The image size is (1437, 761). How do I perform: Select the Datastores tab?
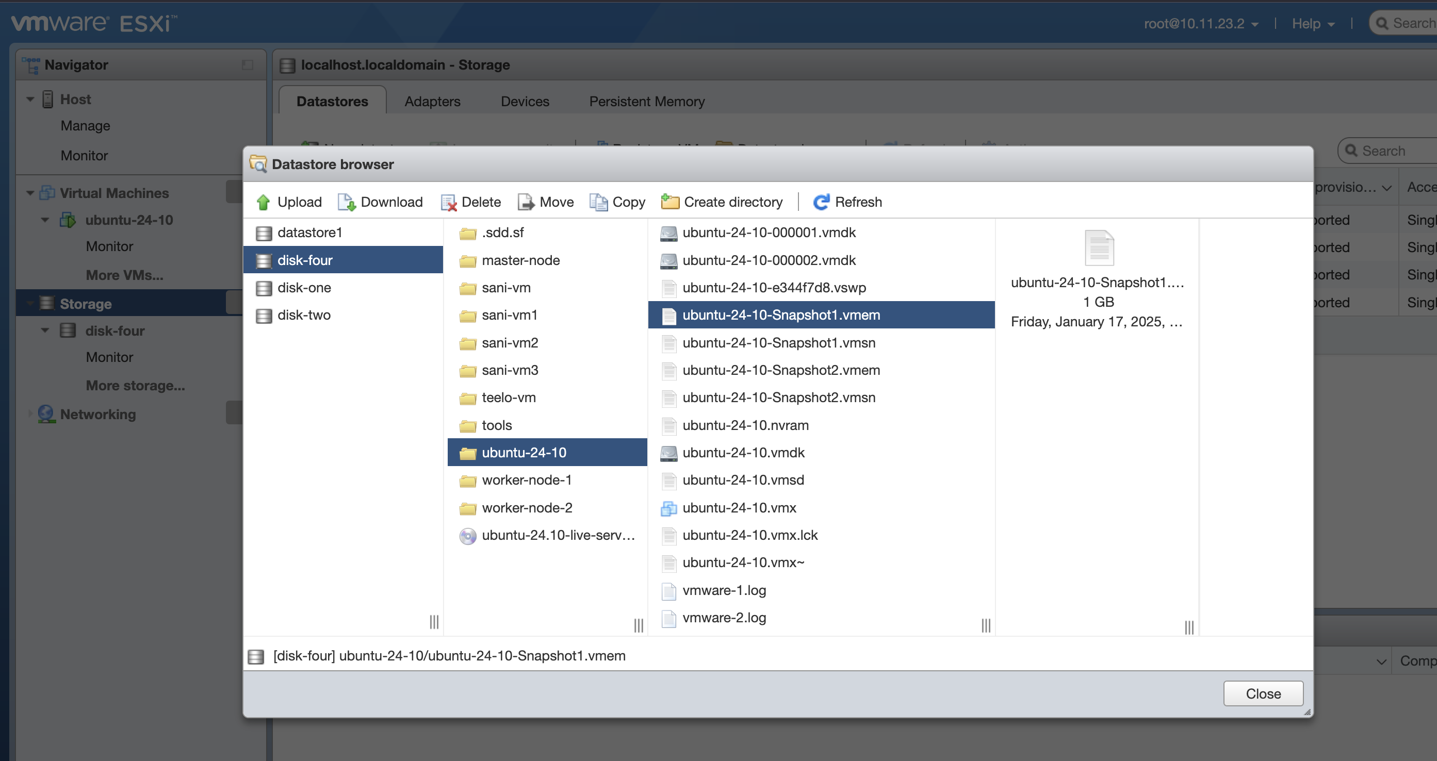click(x=333, y=101)
